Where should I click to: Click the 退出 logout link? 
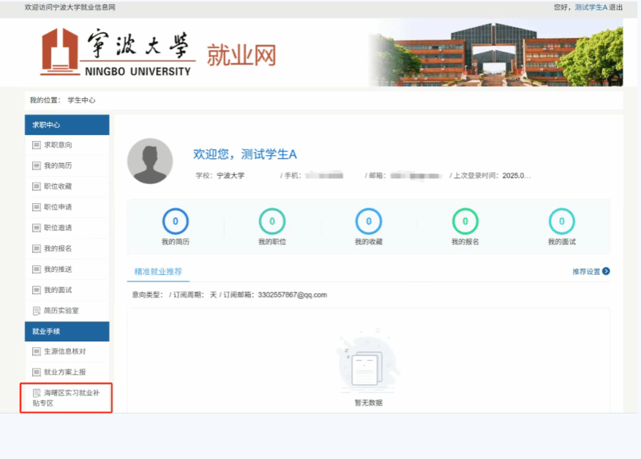[x=616, y=7]
